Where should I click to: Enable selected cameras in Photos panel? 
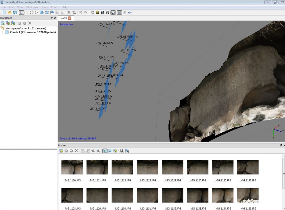point(66,151)
